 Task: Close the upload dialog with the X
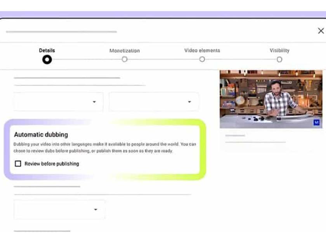click(321, 31)
